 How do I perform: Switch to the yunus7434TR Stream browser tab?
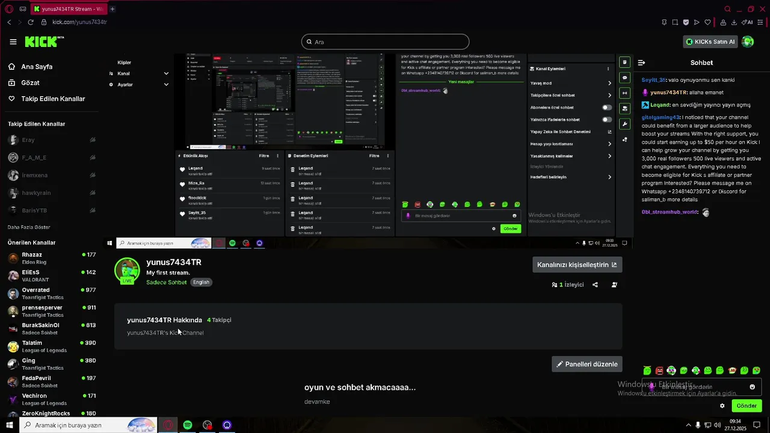click(69, 9)
